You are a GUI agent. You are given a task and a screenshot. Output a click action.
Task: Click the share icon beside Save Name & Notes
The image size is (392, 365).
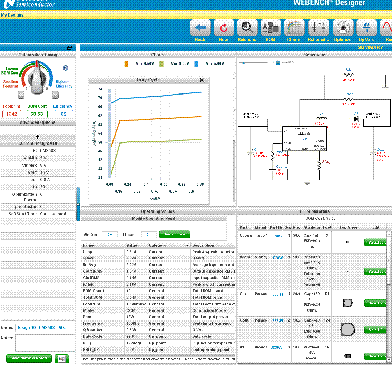[62, 359]
